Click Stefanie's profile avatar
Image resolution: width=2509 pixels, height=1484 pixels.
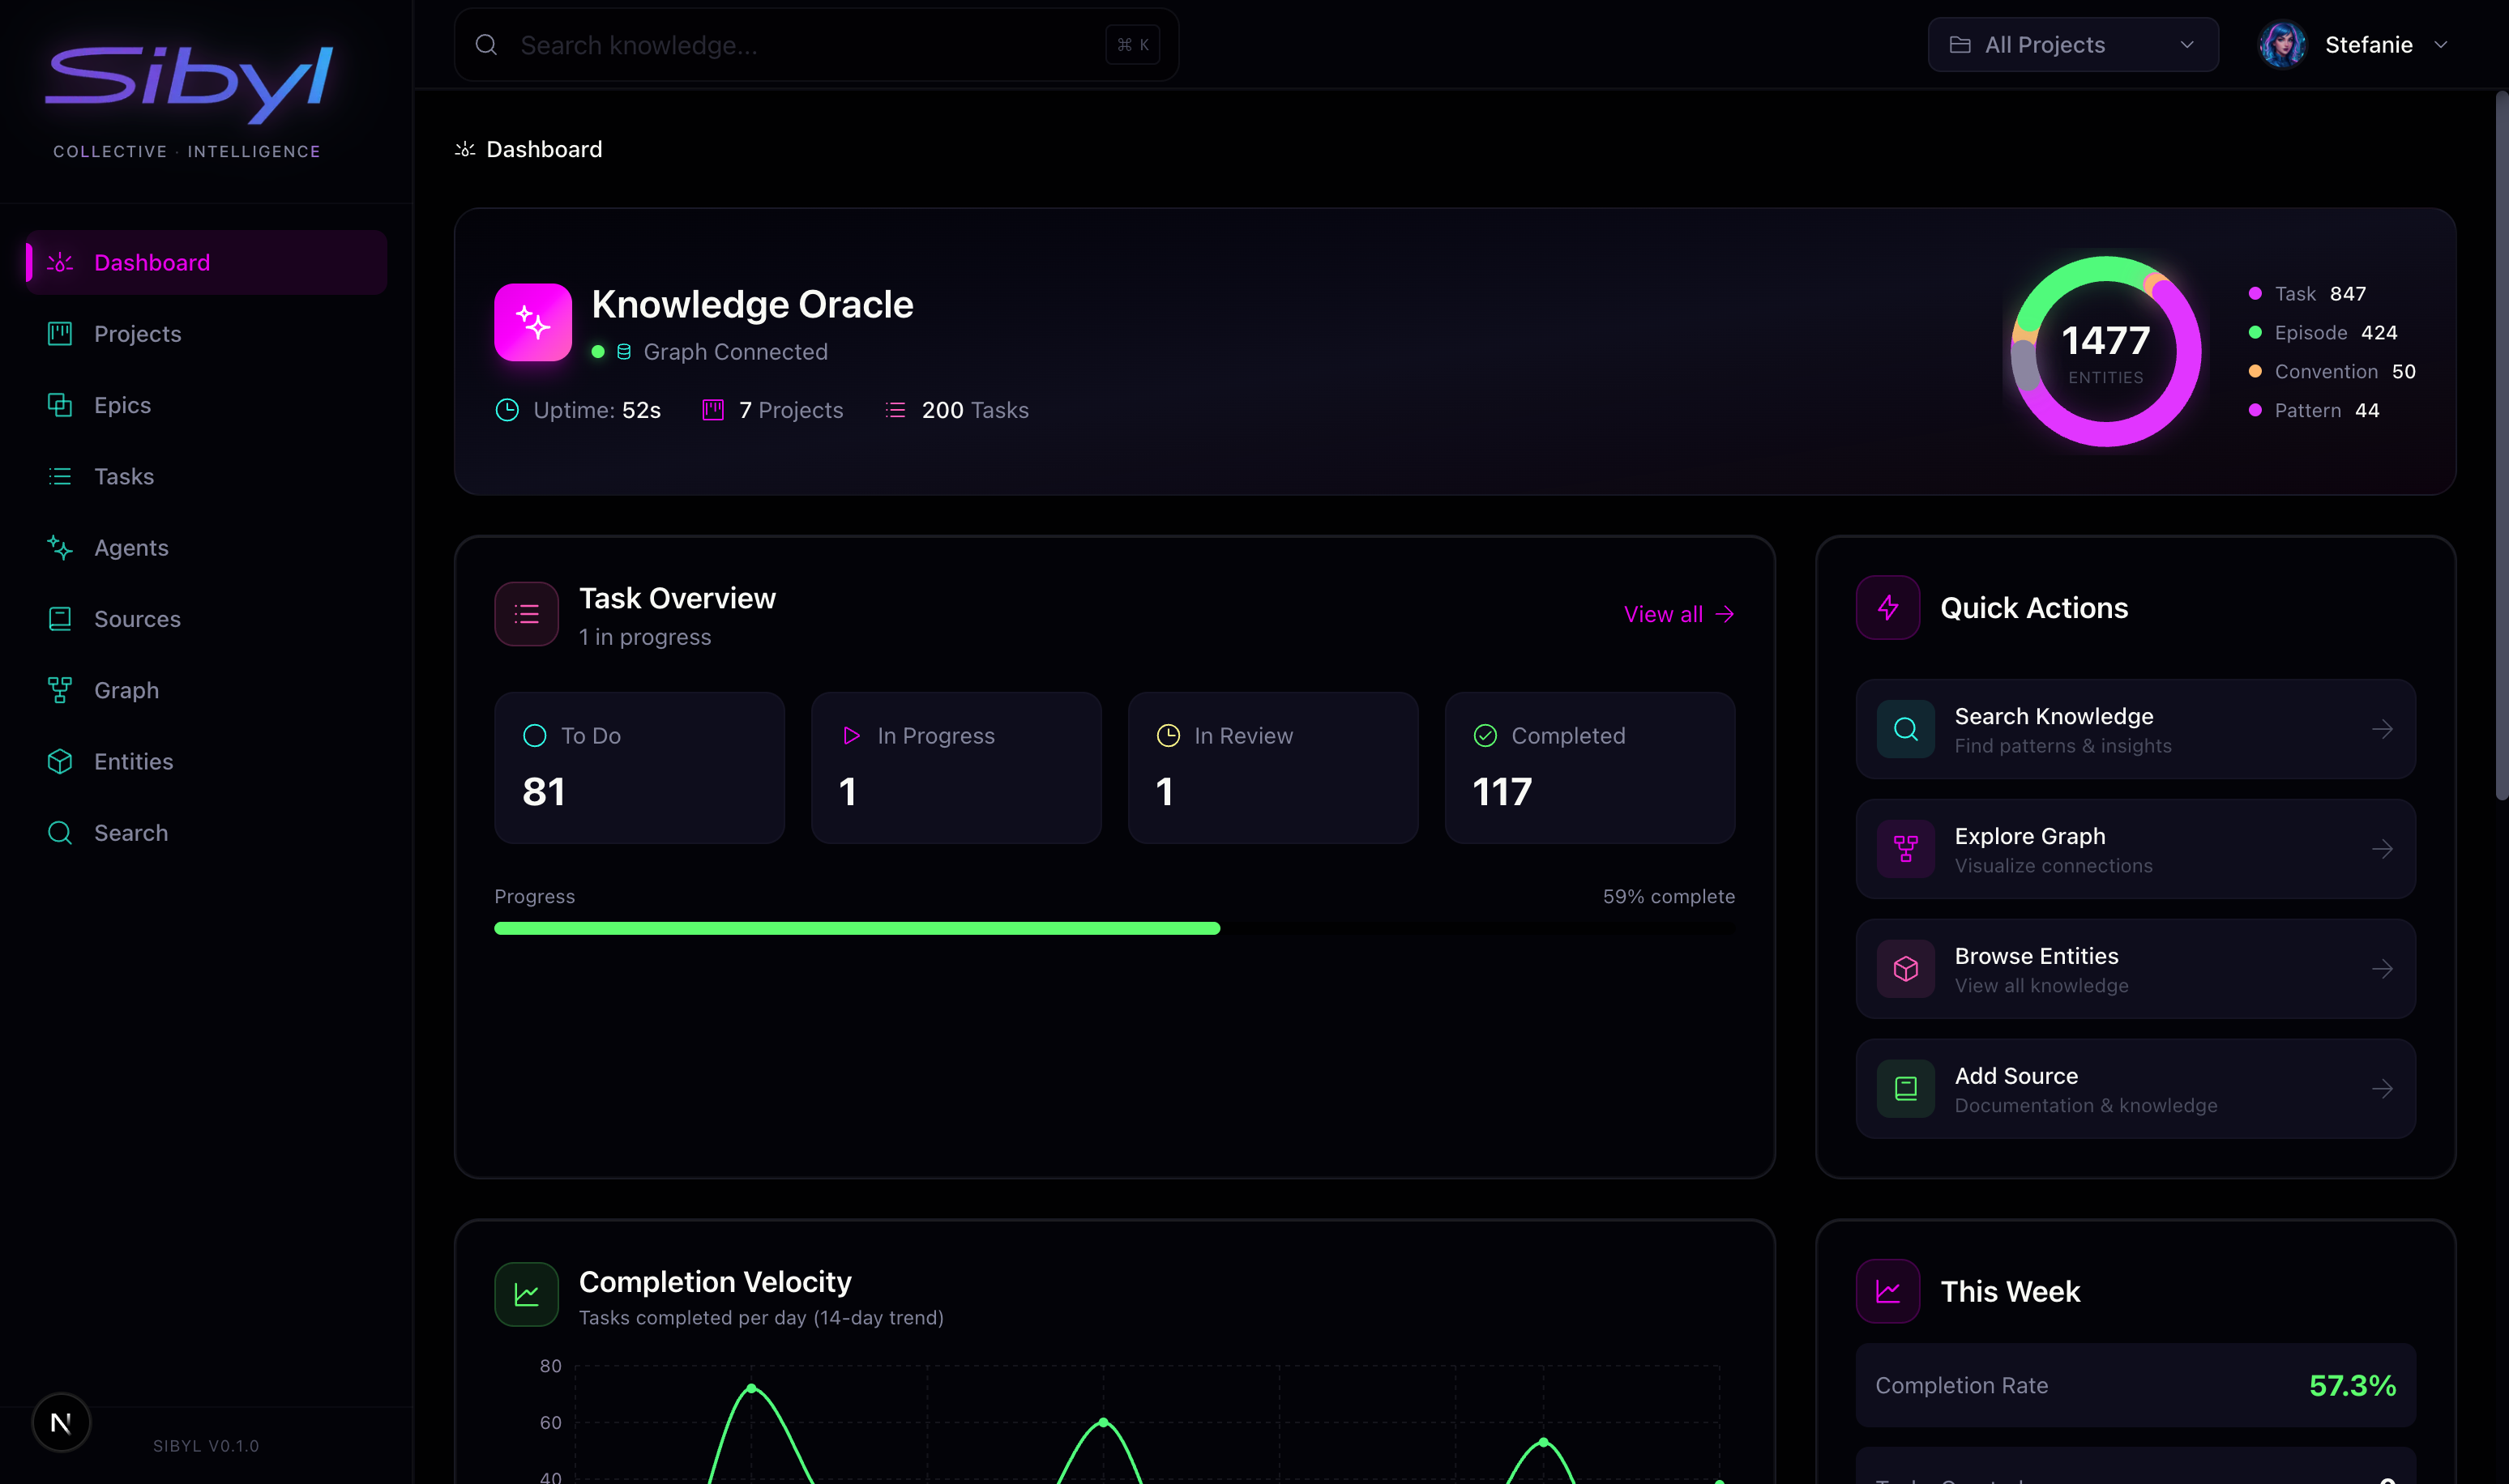2282,45
